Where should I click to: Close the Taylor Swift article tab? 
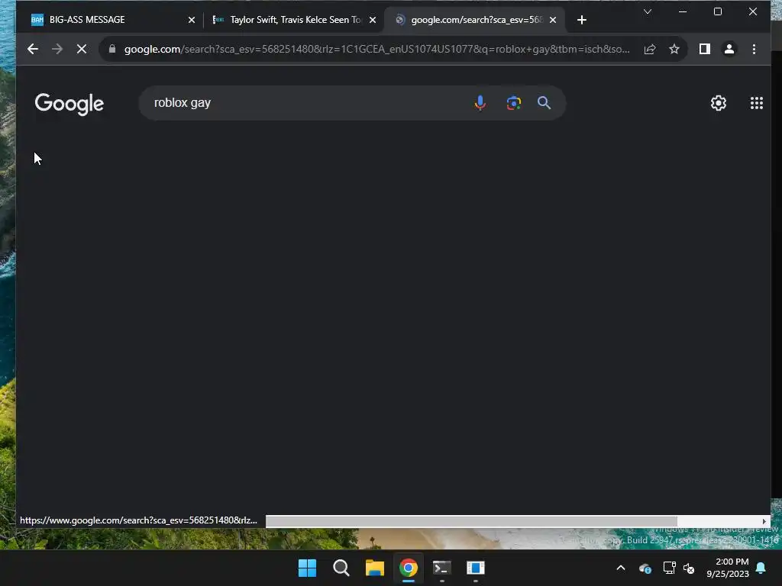[x=373, y=20]
